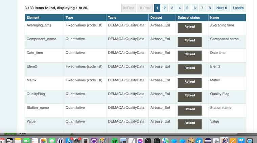257x143 pixels.
Task: Sort by the Dataset status column
Action: pyautogui.click(x=188, y=18)
